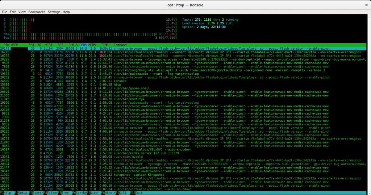This screenshot has height=195, width=371.
Task: Open the Edit menu
Action: (13, 12)
